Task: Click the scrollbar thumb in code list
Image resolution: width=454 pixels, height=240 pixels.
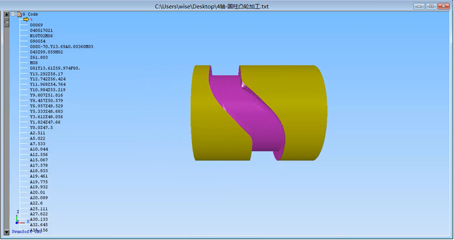Action: 6,23
